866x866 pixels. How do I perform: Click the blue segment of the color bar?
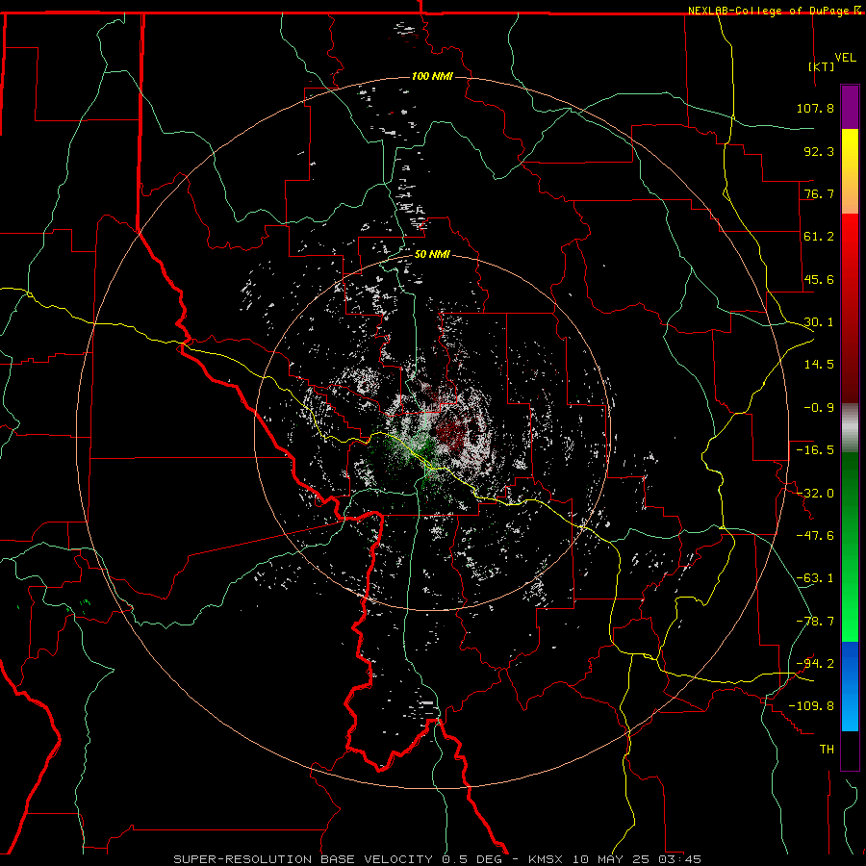(850, 686)
